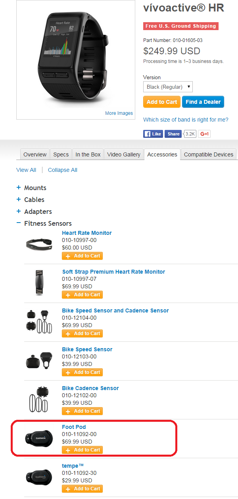Expand the Adapters category
238x499 pixels.
pyautogui.click(x=34, y=211)
